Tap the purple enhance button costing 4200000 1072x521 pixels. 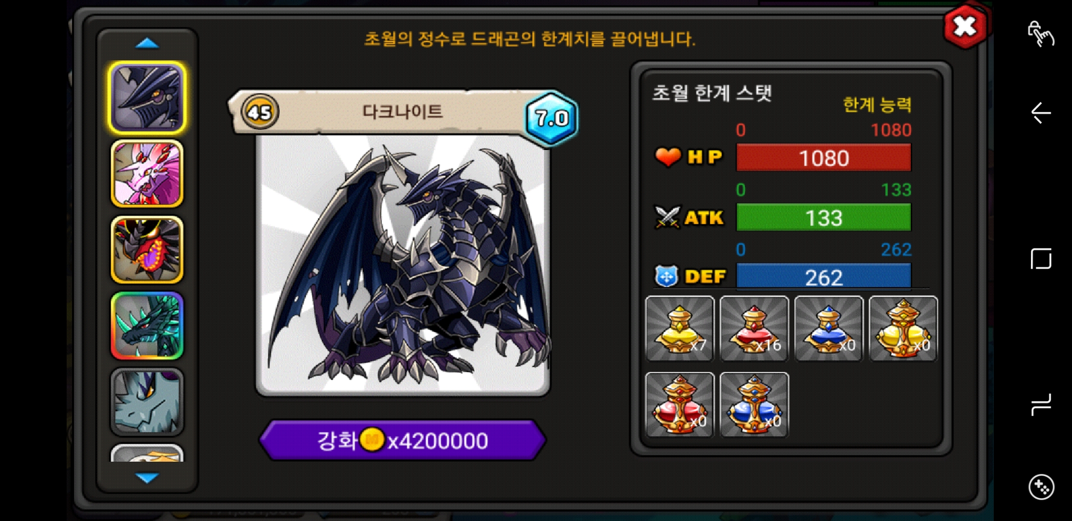[x=403, y=440]
